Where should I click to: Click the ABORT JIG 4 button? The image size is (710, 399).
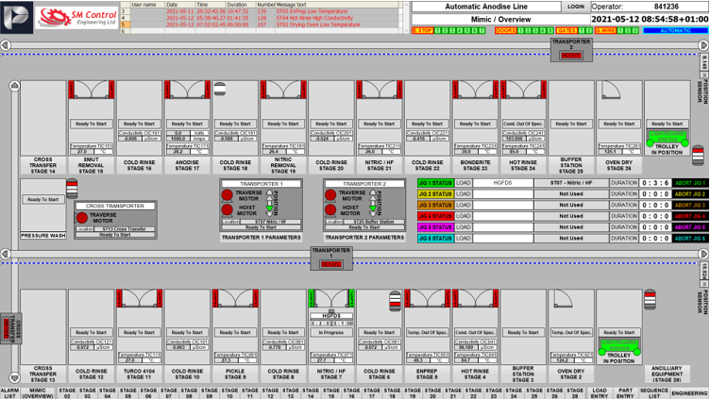point(690,216)
